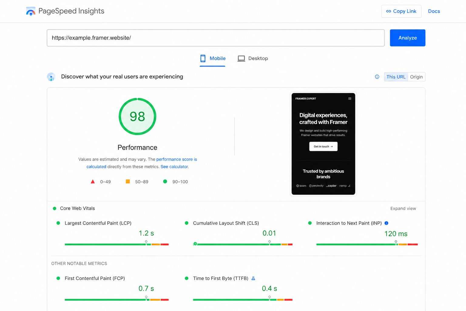Screen dimensions: 466x311
Task: Click the 1.2 s LCP value
Action: [146, 233]
